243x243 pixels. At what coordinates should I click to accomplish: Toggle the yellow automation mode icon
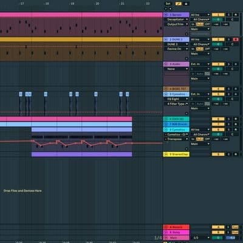pyautogui.click(x=179, y=4)
